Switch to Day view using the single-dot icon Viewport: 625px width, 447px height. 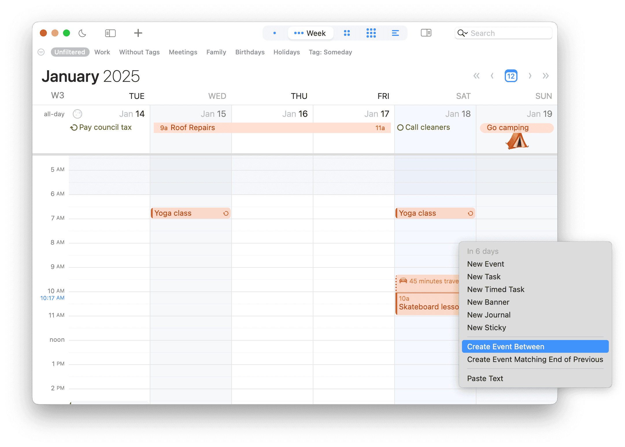274,33
